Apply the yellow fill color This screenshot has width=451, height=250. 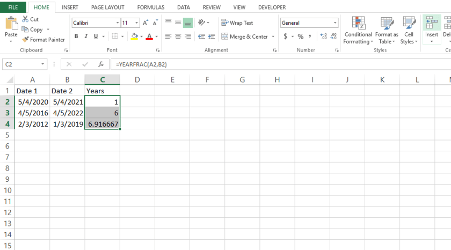click(x=134, y=36)
